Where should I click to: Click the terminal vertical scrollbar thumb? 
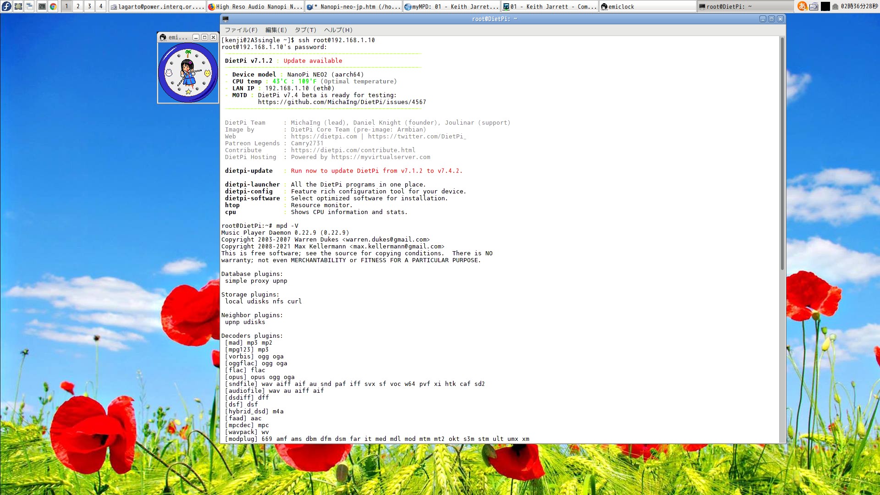click(782, 154)
